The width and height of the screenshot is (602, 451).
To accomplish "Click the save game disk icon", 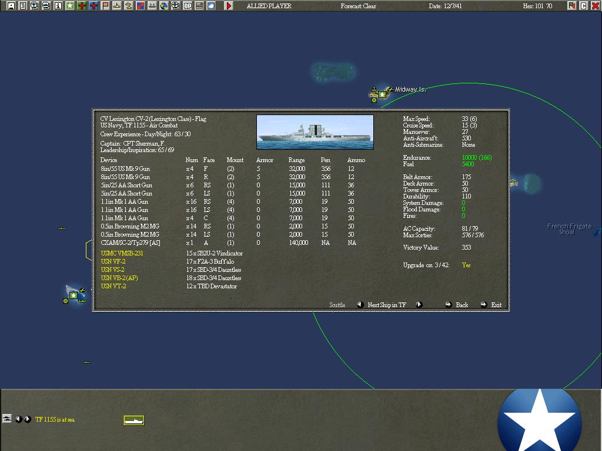I will pyautogui.click(x=11, y=6).
